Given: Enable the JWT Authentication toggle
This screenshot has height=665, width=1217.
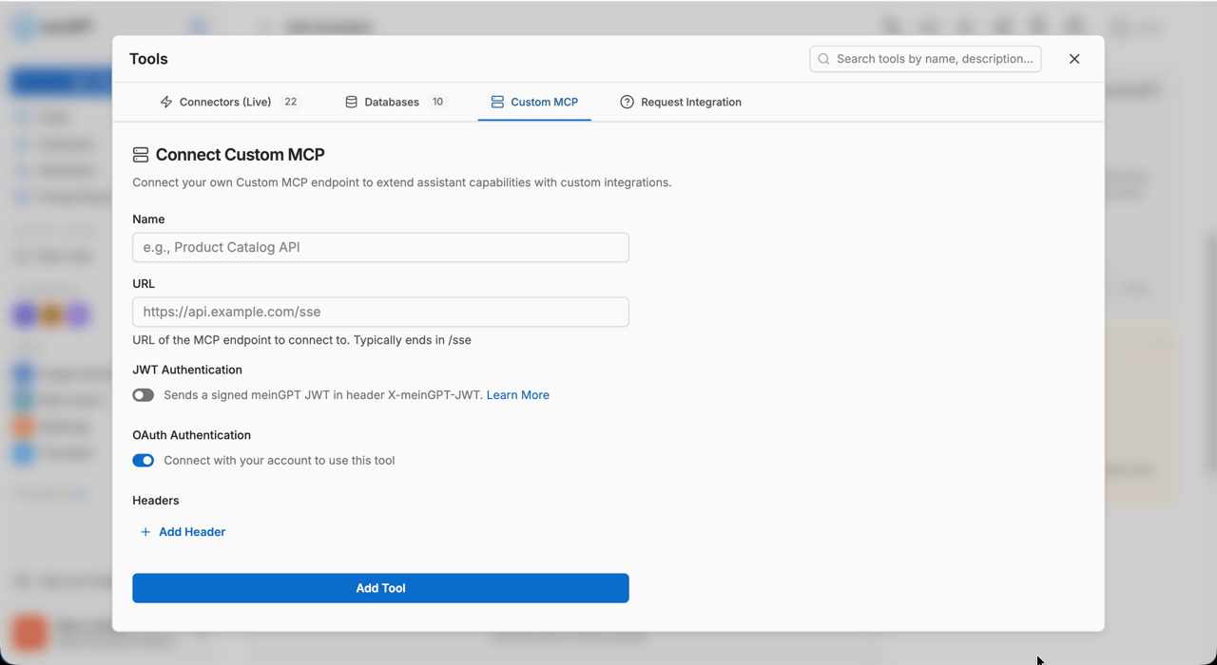Looking at the screenshot, I should point(144,395).
